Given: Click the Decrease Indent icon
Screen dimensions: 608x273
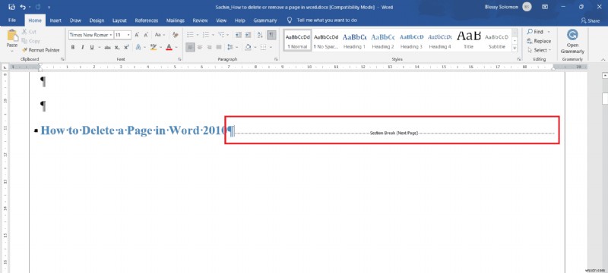Looking at the screenshot, I should pos(238,35).
